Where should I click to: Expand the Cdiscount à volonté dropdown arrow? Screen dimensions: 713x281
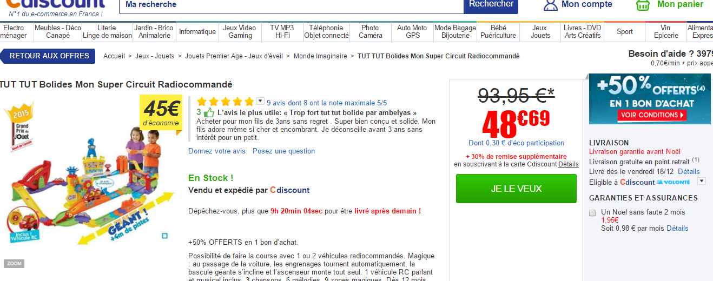pyautogui.click(x=702, y=182)
